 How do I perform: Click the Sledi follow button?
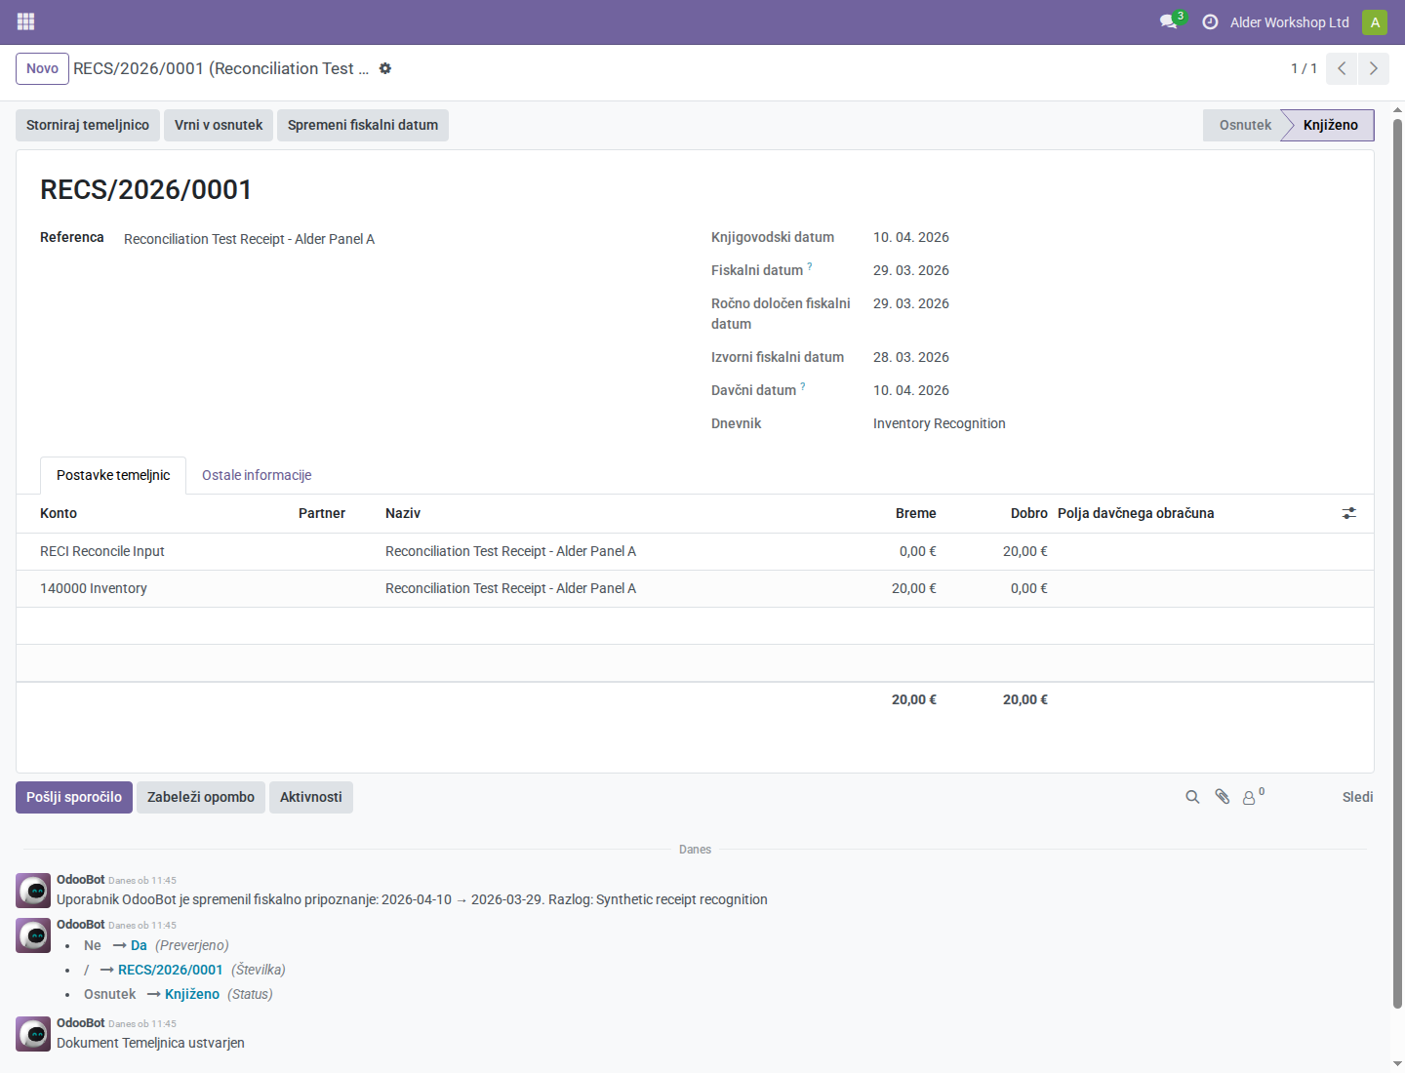(1357, 797)
